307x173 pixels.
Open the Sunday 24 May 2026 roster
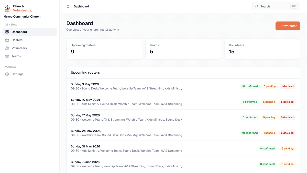183,133
